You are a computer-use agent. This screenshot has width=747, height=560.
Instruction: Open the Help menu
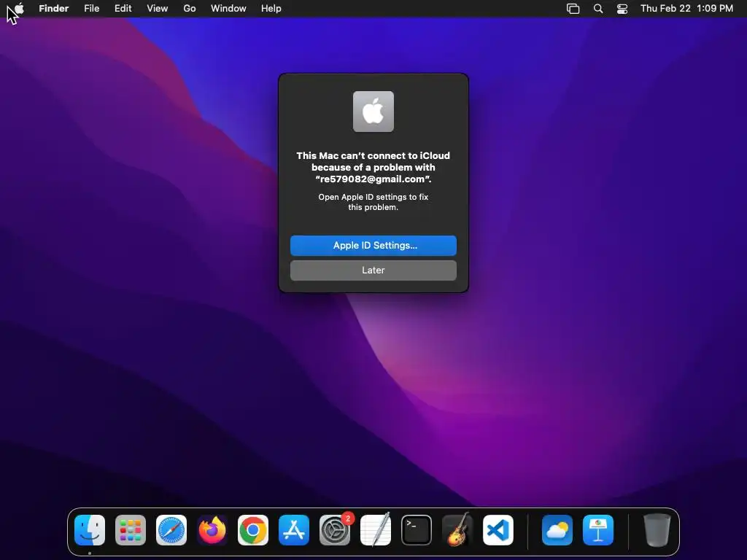pos(271,8)
